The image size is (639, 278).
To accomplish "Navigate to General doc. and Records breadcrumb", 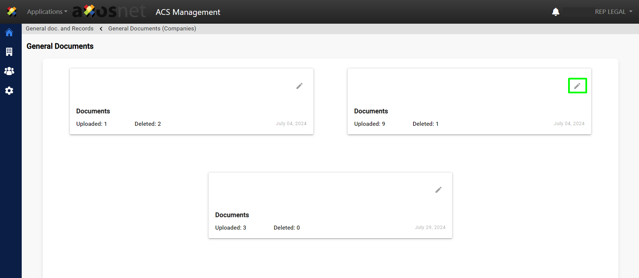I will pos(60,29).
